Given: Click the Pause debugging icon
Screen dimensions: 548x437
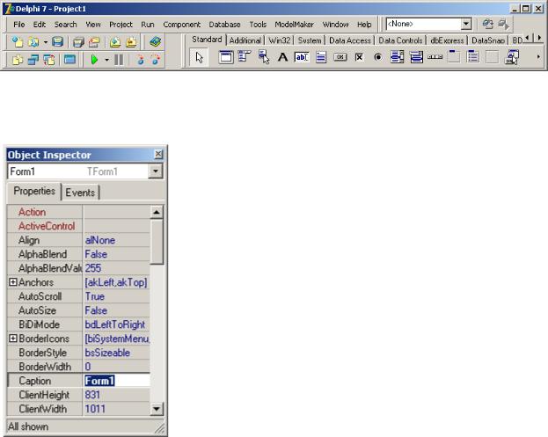Looking at the screenshot, I should click(119, 60).
